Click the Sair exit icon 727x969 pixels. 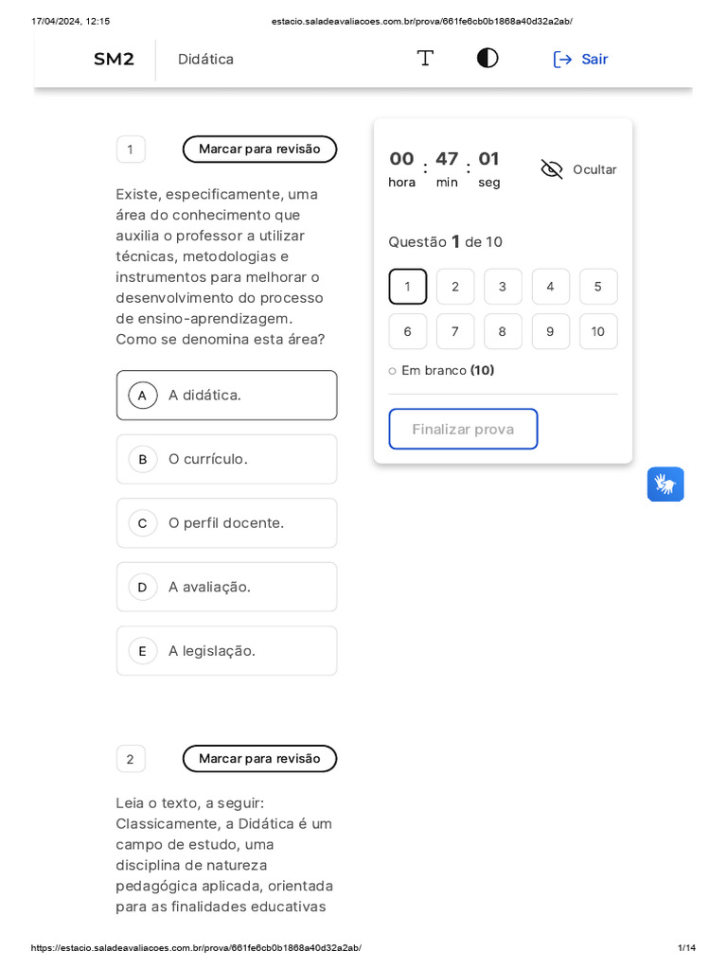click(x=562, y=60)
